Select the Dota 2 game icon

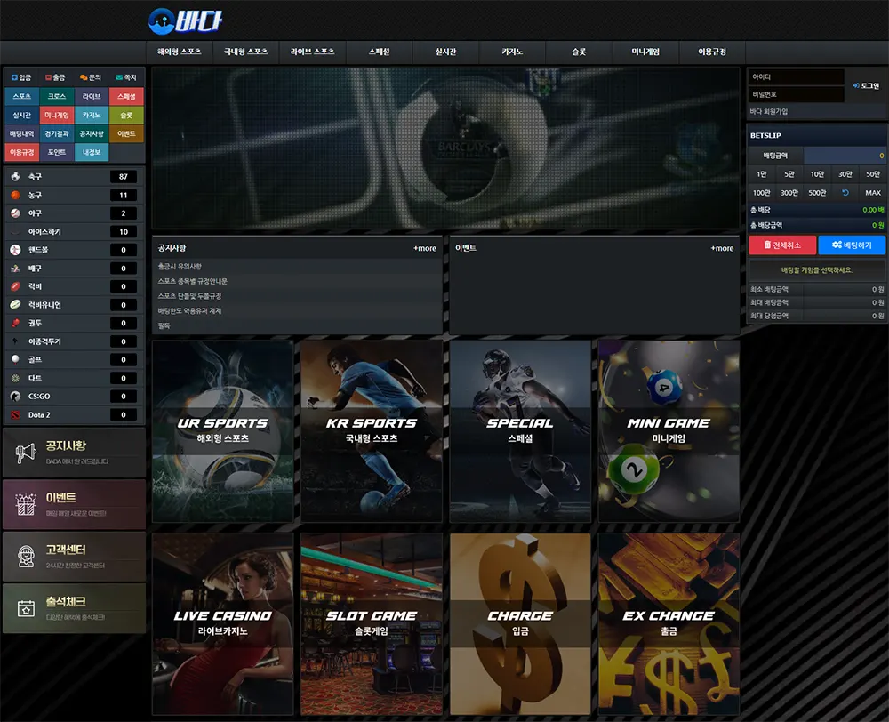pos(15,414)
